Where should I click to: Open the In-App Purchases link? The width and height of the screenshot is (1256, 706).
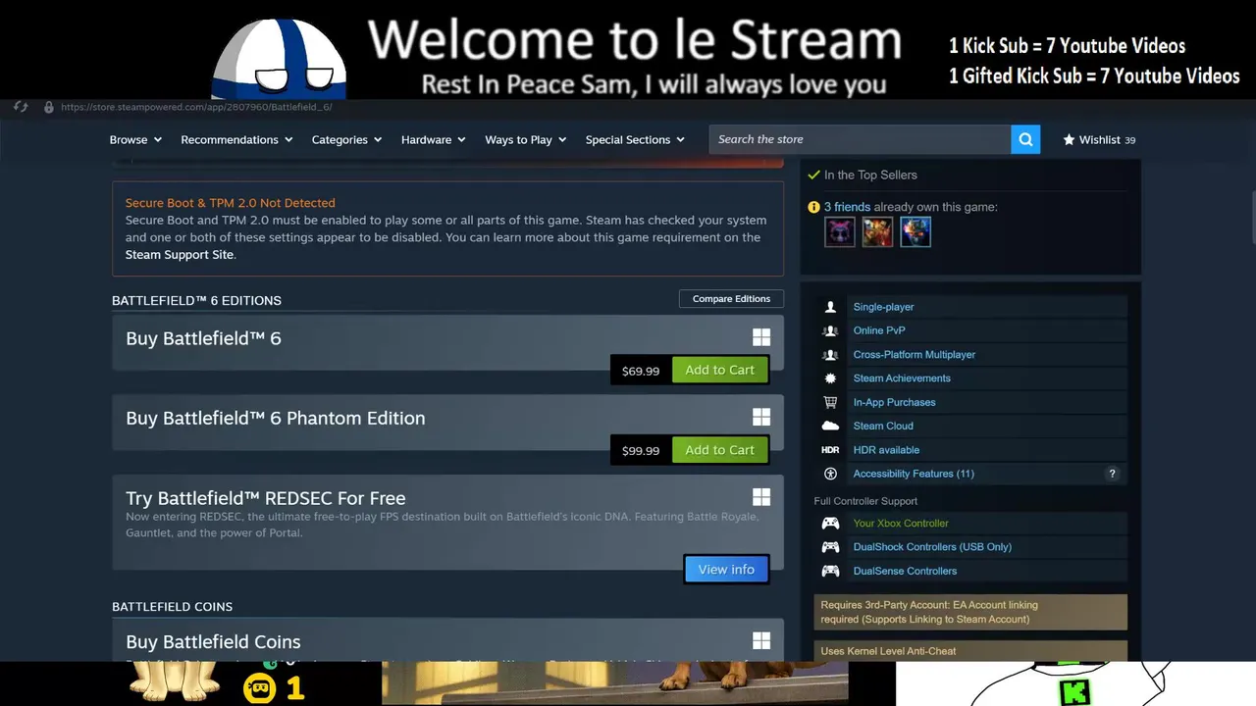pos(894,402)
